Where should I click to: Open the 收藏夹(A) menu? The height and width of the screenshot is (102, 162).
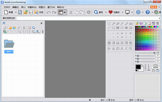32,7
